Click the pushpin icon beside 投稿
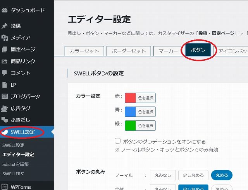Screen dimensions: 248x190 click(x=5, y=26)
